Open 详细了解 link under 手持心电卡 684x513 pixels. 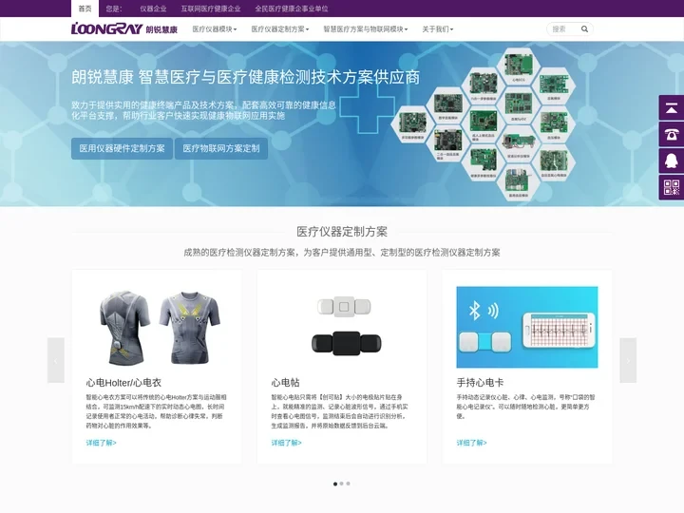coord(471,443)
